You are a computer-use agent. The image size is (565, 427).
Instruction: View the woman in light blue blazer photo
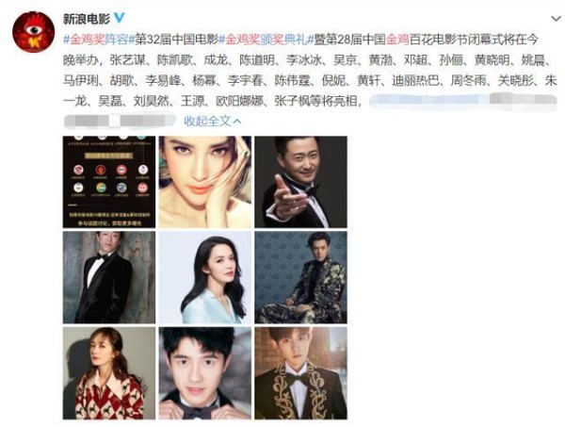pos(205,277)
